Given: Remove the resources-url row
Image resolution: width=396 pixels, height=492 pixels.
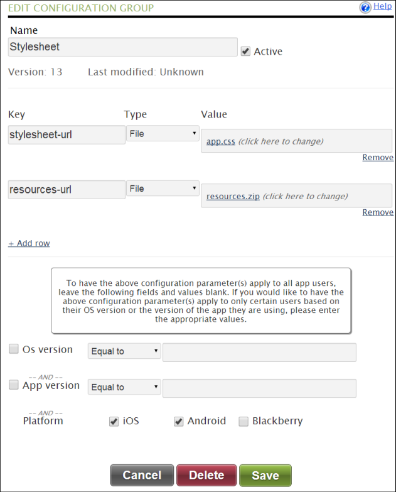Looking at the screenshot, I should (378, 212).
